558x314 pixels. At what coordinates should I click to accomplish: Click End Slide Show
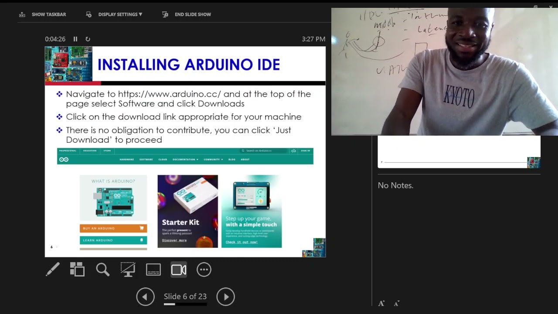coord(187,14)
